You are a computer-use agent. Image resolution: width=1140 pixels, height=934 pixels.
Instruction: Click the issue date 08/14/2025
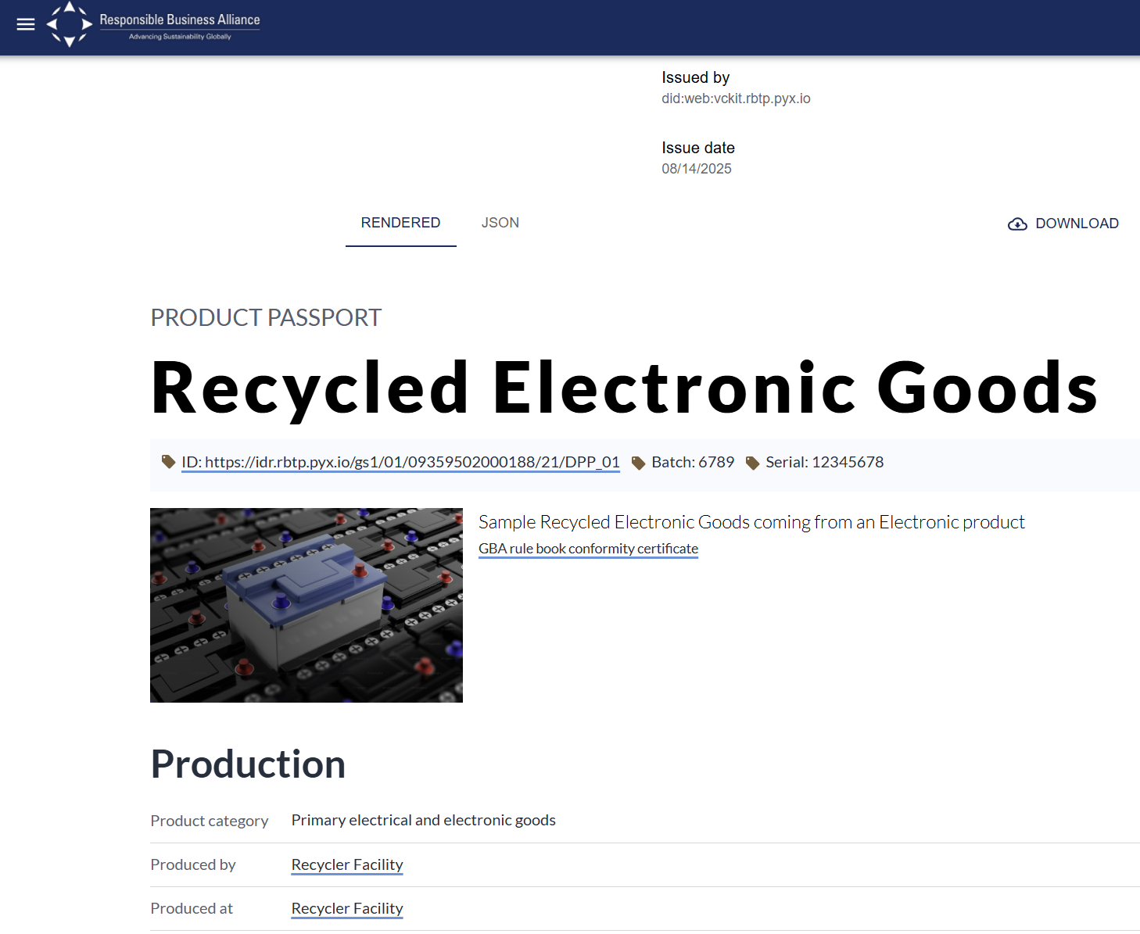pos(697,169)
